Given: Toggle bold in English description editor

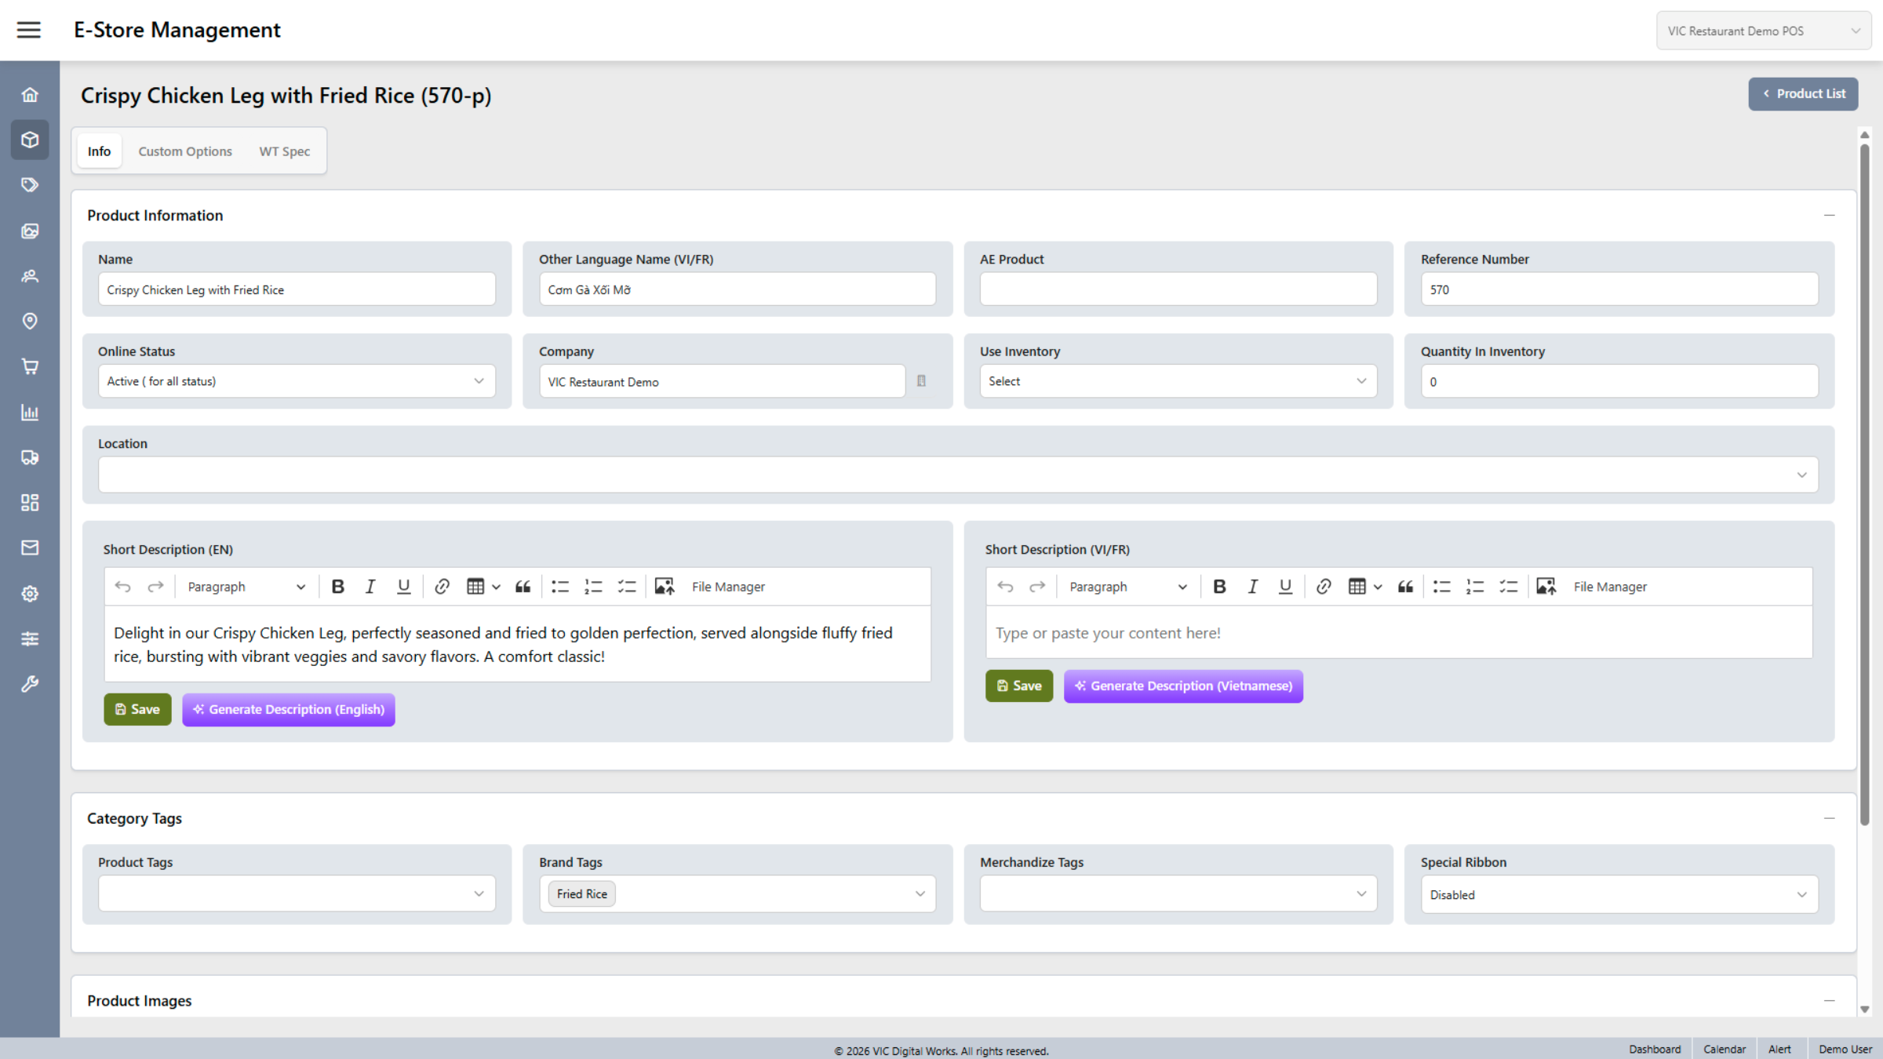Looking at the screenshot, I should tap(337, 587).
